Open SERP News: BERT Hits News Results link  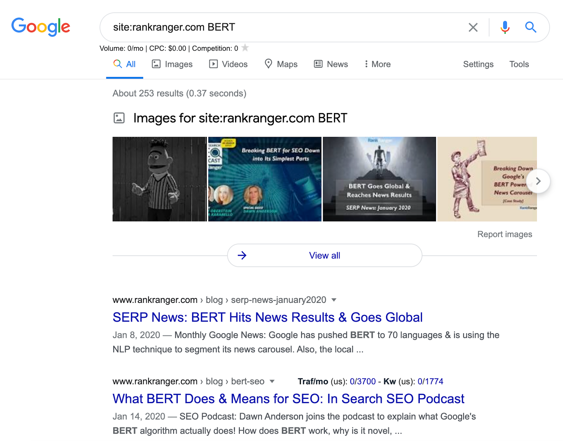click(267, 317)
